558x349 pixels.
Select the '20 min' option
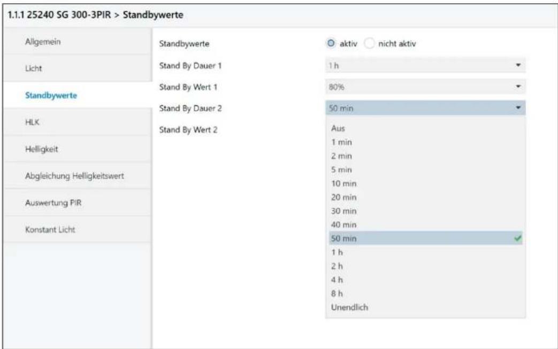click(426, 197)
